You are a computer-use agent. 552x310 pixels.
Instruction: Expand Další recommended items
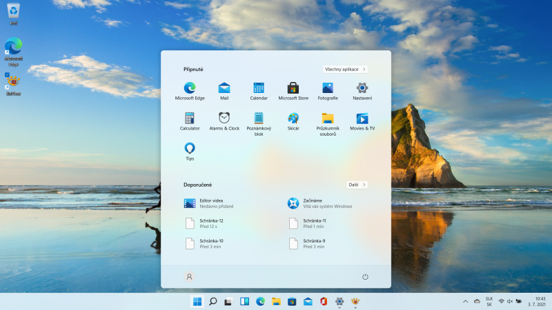[x=357, y=185]
